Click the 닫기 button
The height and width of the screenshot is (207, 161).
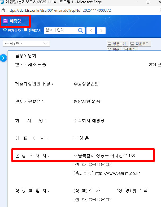point(130,49)
